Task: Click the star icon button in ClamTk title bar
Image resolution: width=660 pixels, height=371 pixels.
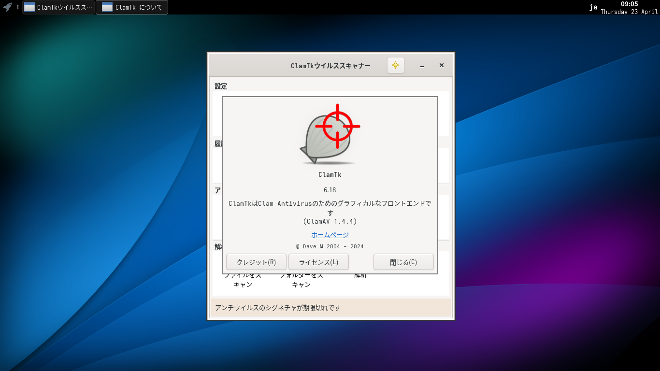Action: point(396,65)
